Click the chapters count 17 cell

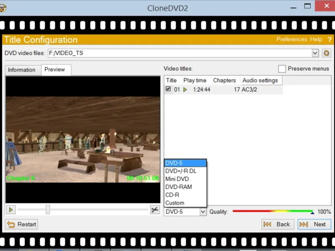[x=237, y=90]
